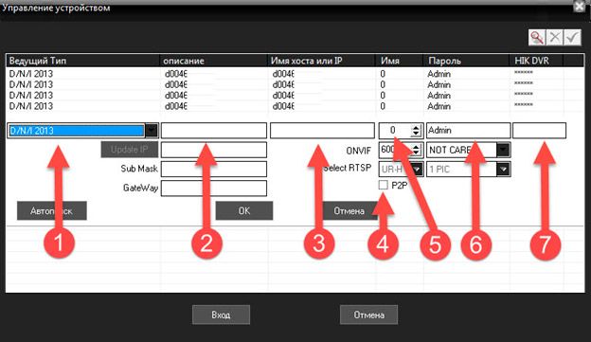591x342 pixels.
Task: Expand the NOT CARE dropdown
Action: (503, 150)
